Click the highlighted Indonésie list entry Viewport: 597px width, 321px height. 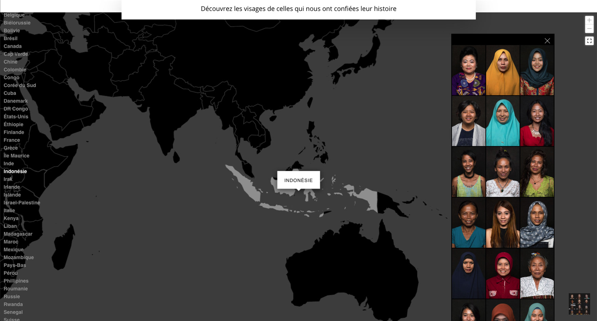pos(15,171)
